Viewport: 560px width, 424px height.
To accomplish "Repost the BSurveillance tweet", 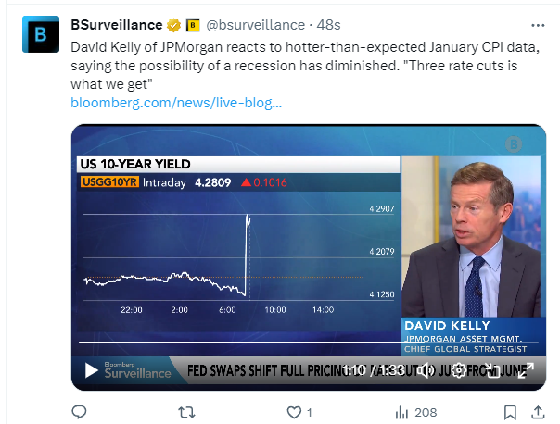I will [x=186, y=411].
